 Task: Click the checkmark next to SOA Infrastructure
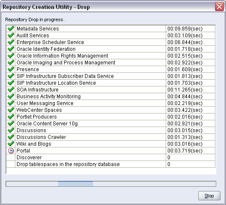coord(11,89)
